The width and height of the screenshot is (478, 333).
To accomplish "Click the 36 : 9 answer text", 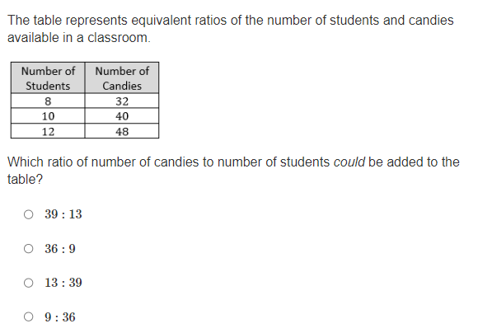I will point(59,249).
